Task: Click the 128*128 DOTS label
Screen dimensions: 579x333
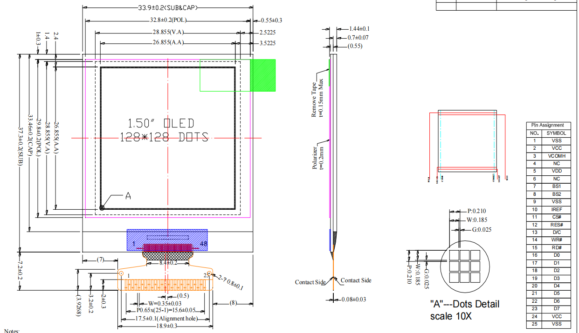Action: 164,137
